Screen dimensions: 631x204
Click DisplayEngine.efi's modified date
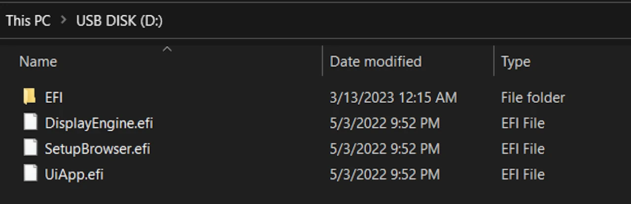(x=385, y=123)
